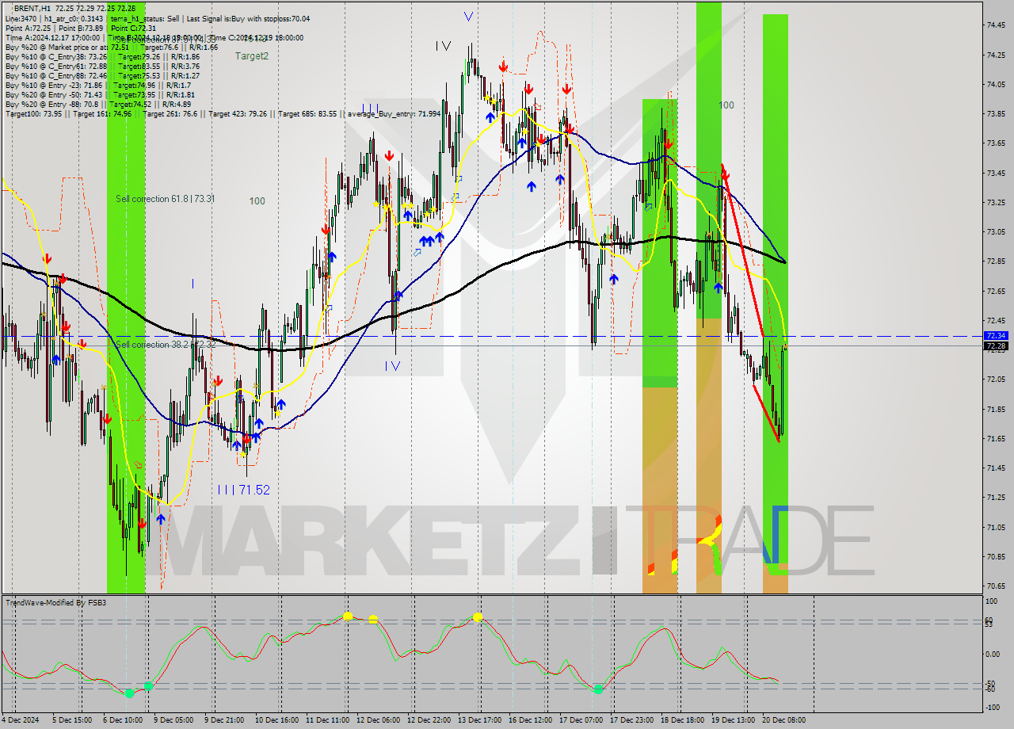Click the '11 Dec 11:00' time axis label

(327, 720)
